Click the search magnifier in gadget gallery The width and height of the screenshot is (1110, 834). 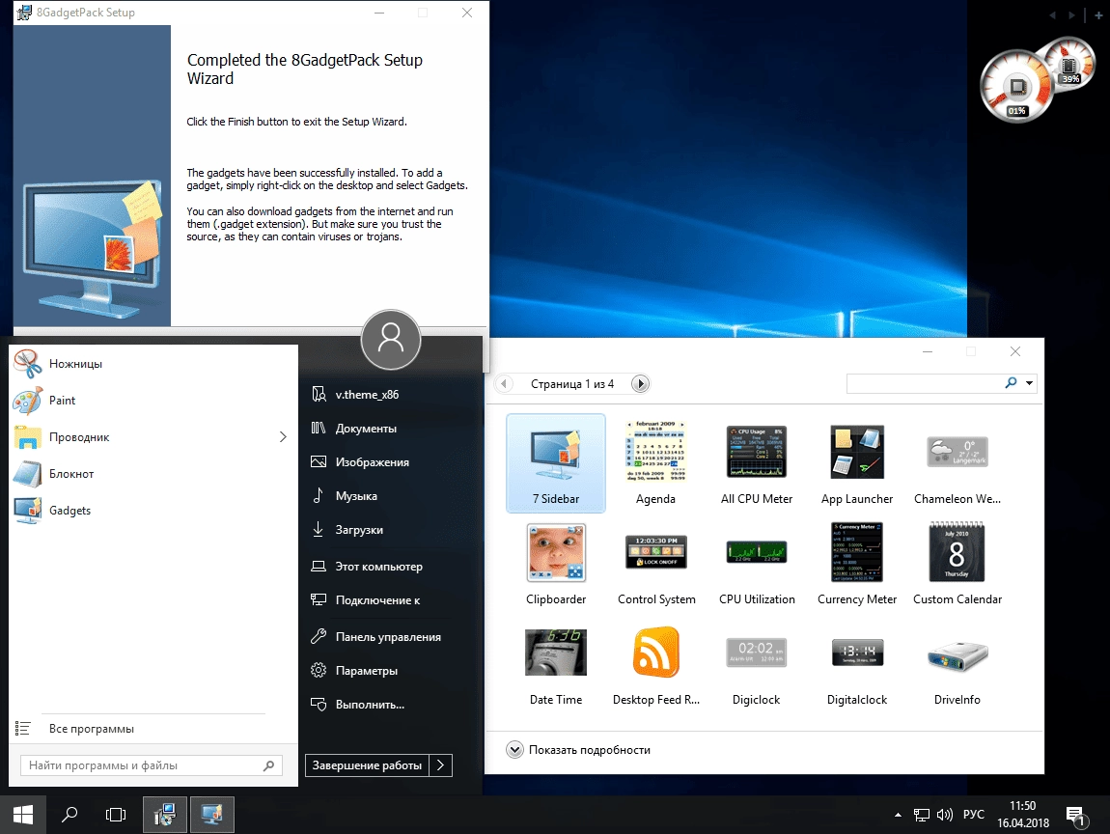[1011, 383]
